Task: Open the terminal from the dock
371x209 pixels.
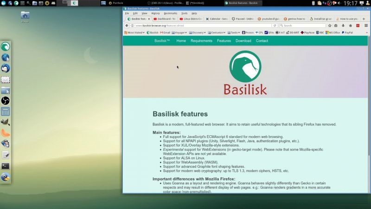Action: point(6,166)
